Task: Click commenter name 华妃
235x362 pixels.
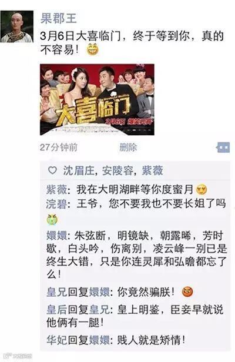Action: tap(56, 340)
